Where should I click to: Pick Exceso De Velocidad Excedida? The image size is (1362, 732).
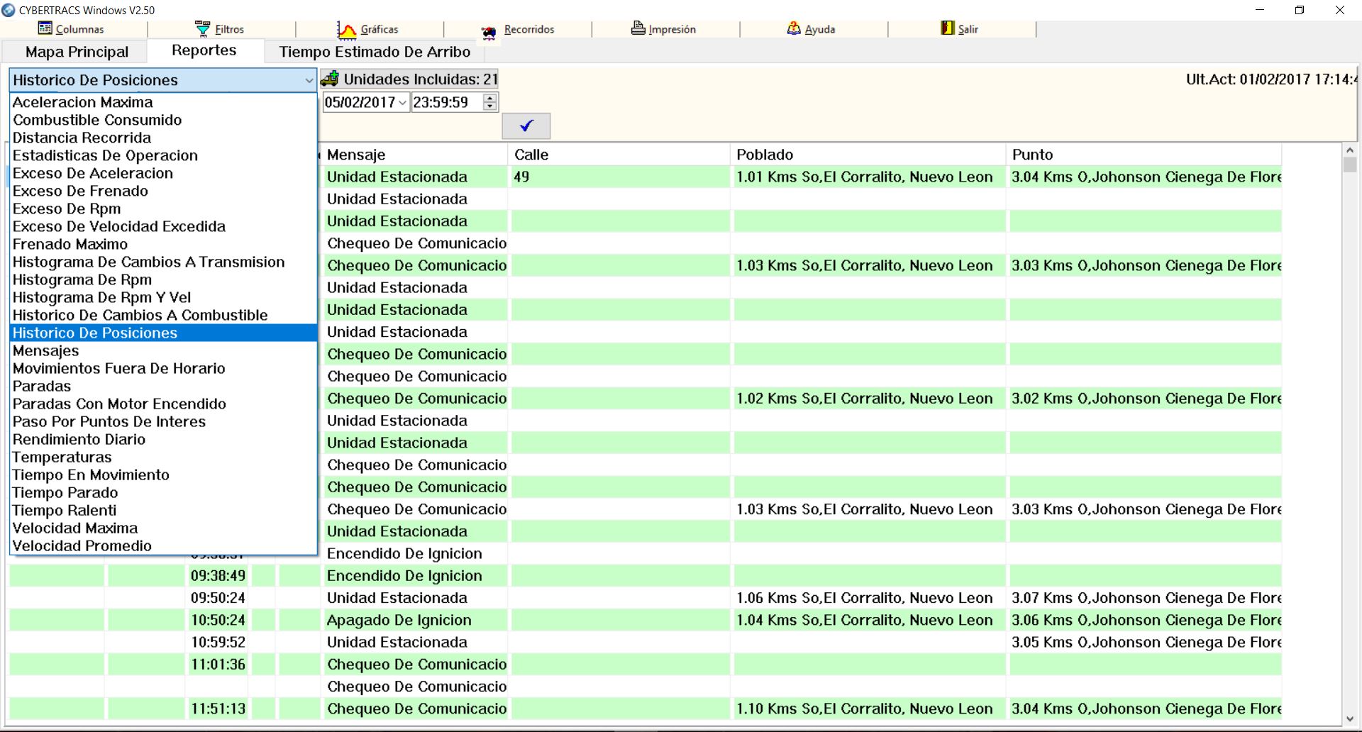pos(163,226)
